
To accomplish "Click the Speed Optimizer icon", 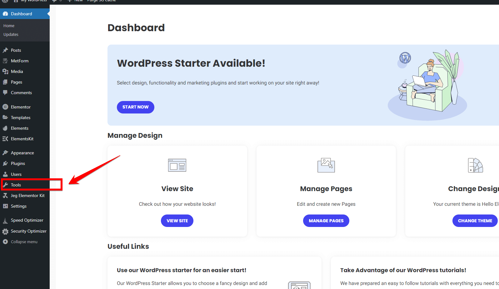I will pyautogui.click(x=5, y=220).
